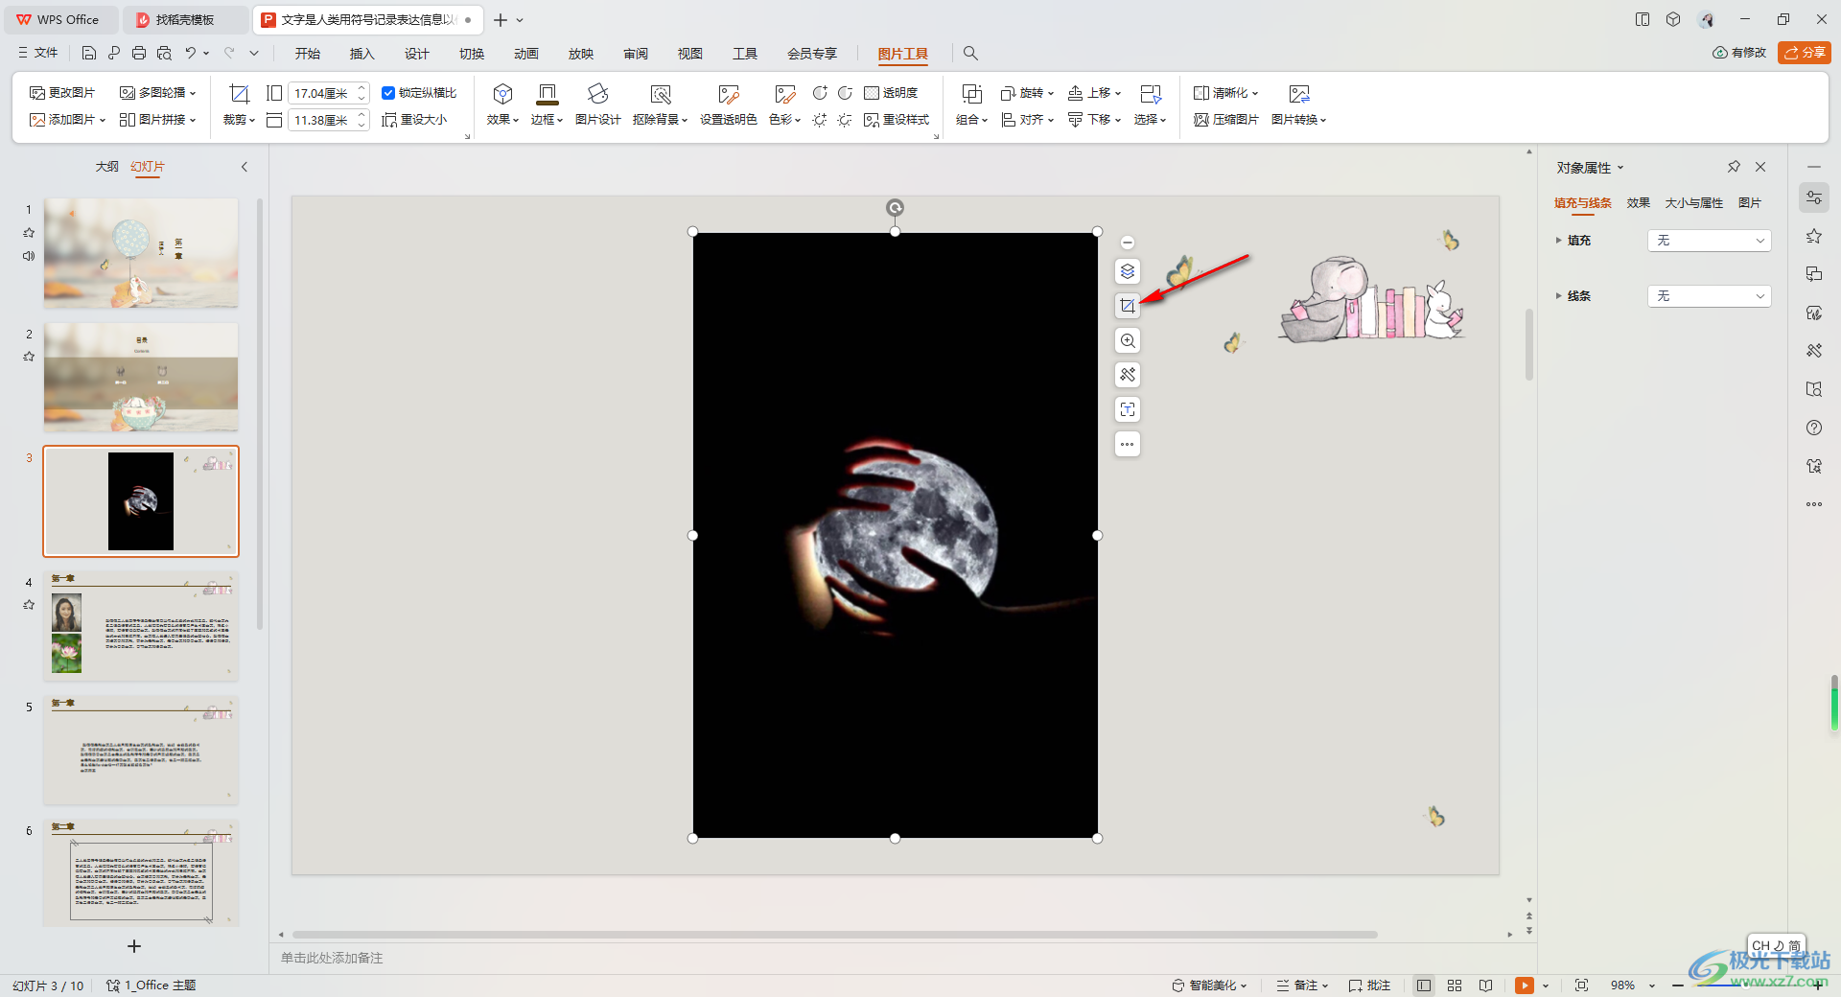Screen dimensions: 1841x997
Task: Open the 文件 file menu
Action: (38, 54)
